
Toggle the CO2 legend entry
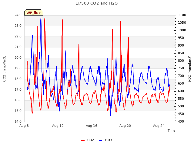(88, 140)
